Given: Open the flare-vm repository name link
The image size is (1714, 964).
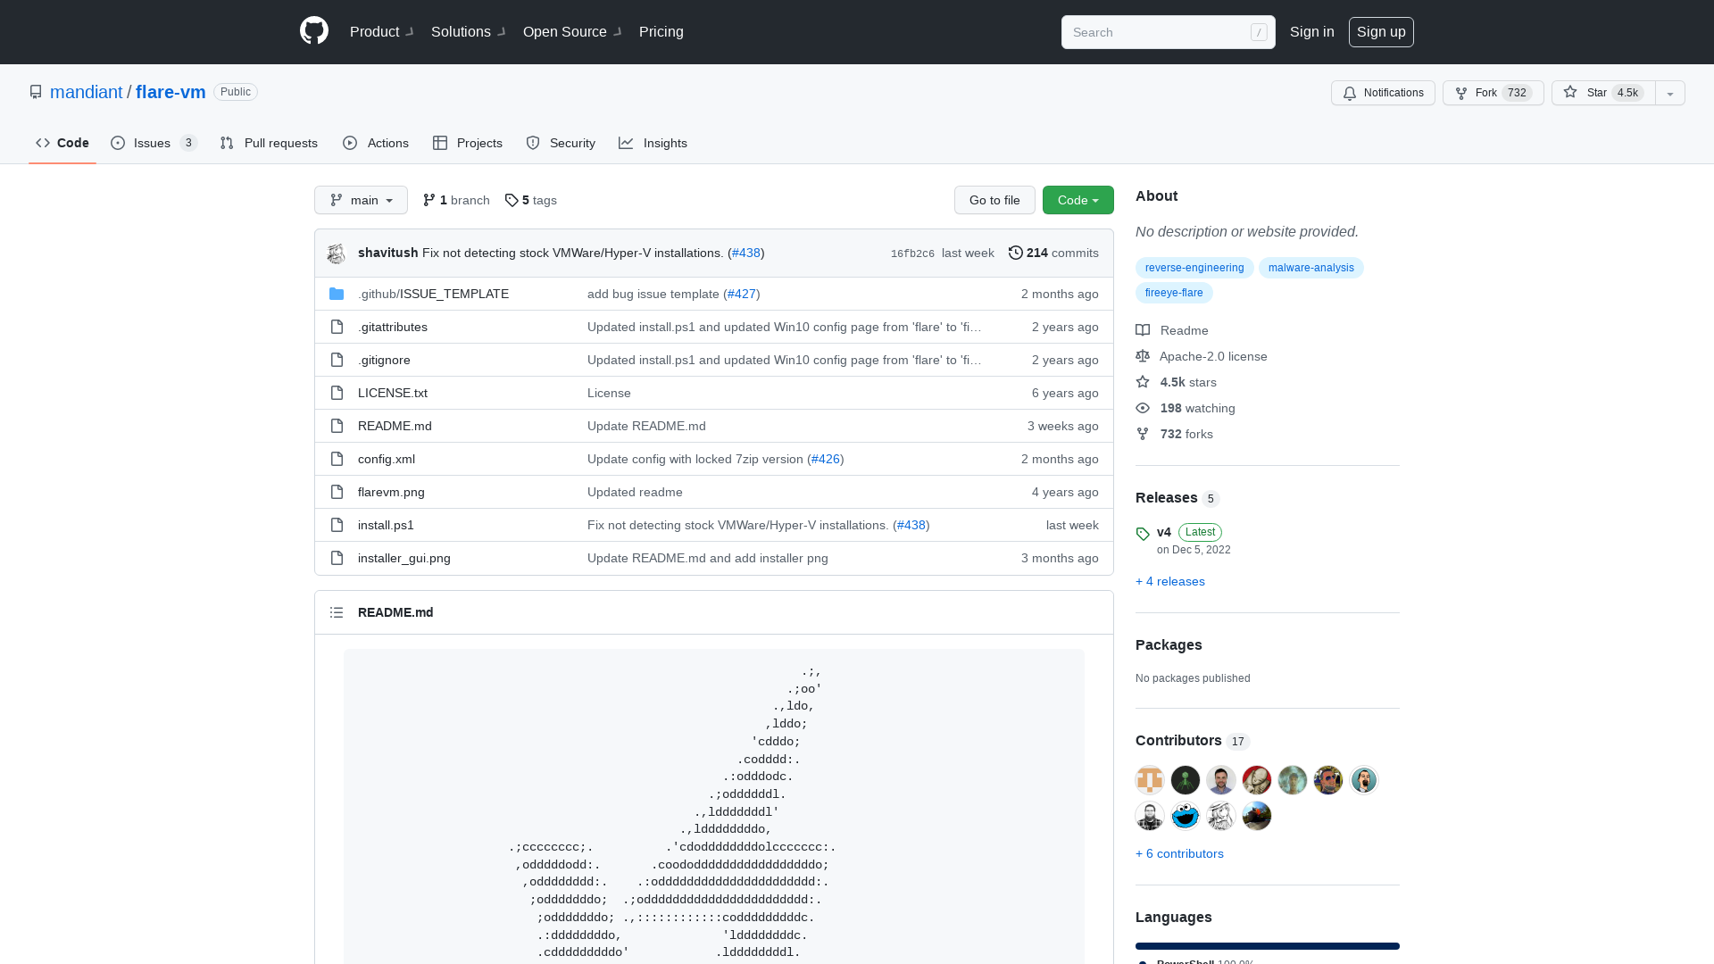Looking at the screenshot, I should (171, 92).
